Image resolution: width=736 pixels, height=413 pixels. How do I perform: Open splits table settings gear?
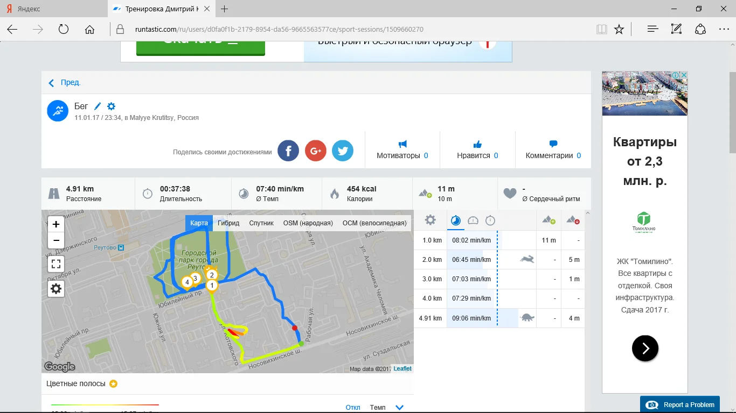point(430,220)
